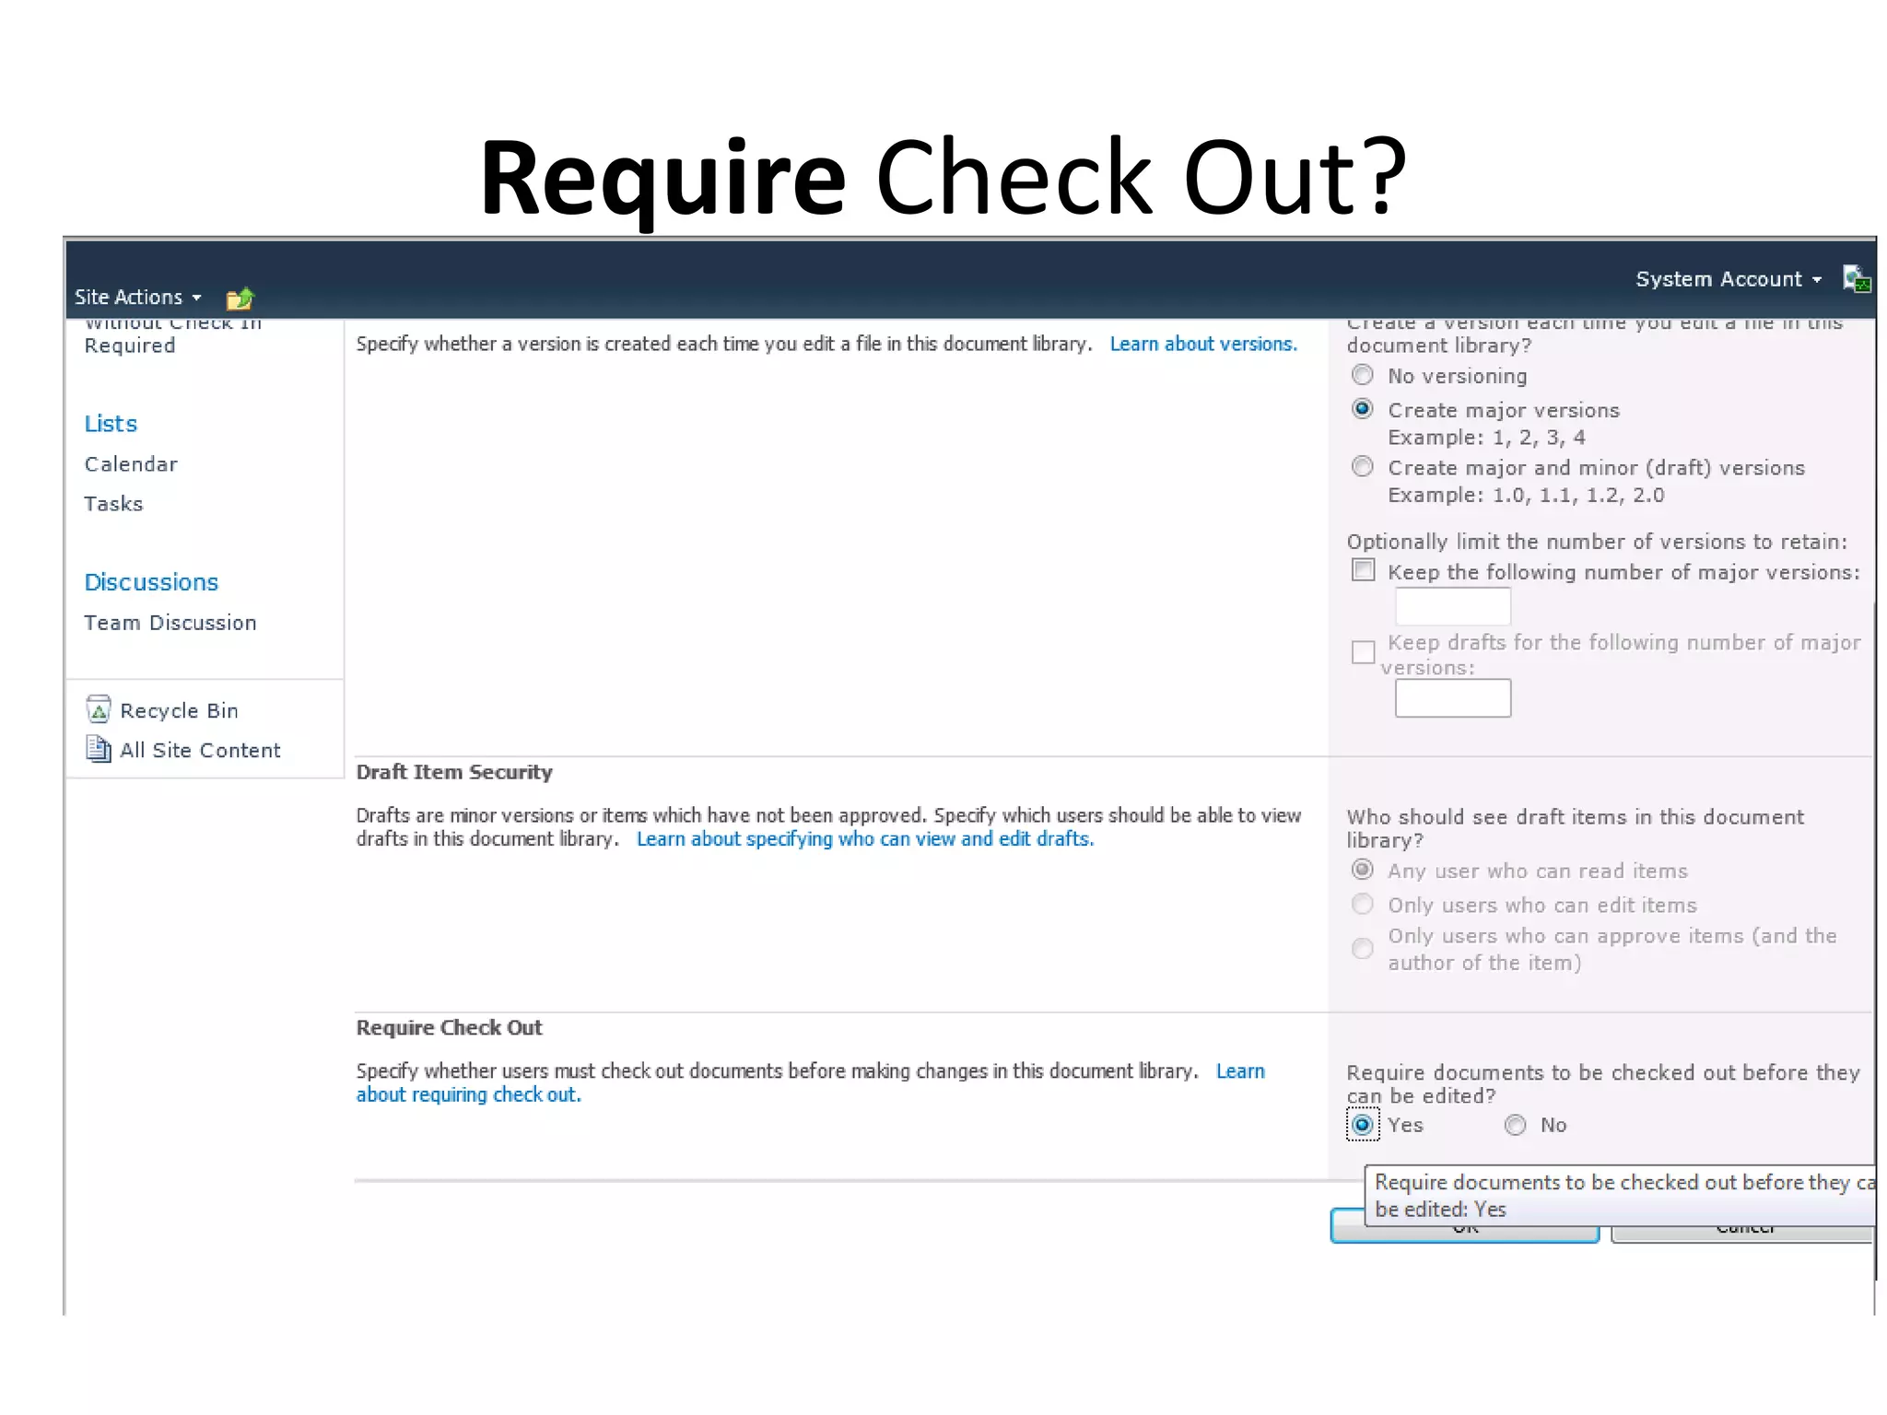Viewport: 1887px width, 1415px height.
Task: Choose Create major and minor (draft) versions
Action: tap(1362, 467)
